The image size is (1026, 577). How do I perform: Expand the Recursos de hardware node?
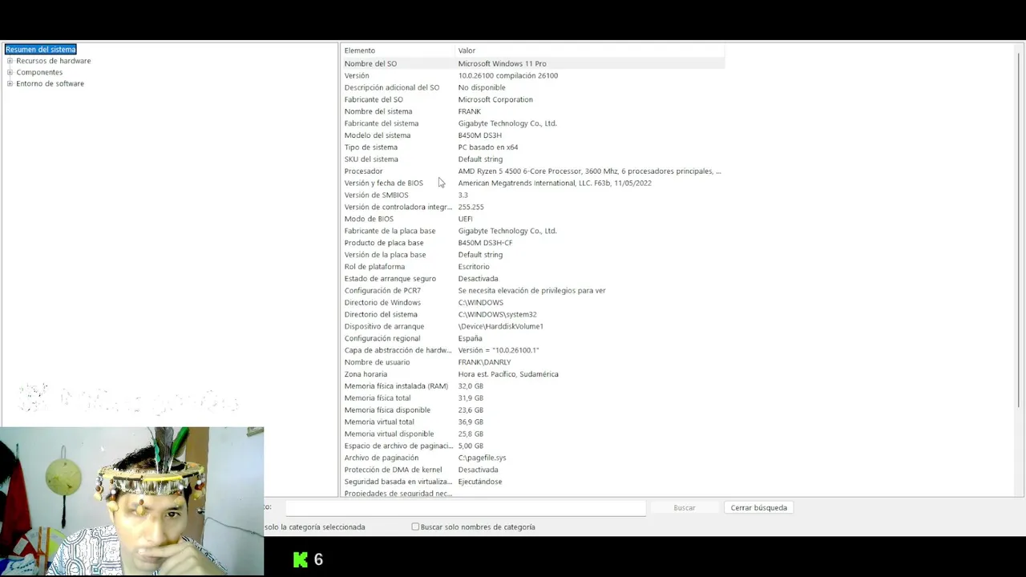tap(10, 61)
